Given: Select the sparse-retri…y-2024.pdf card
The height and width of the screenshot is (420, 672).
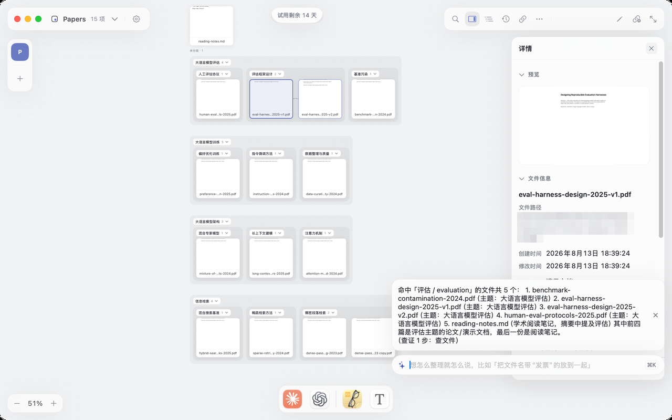Looking at the screenshot, I should pos(271,338).
